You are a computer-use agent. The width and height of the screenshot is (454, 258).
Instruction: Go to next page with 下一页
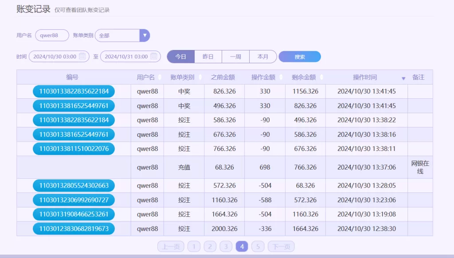coord(281,246)
